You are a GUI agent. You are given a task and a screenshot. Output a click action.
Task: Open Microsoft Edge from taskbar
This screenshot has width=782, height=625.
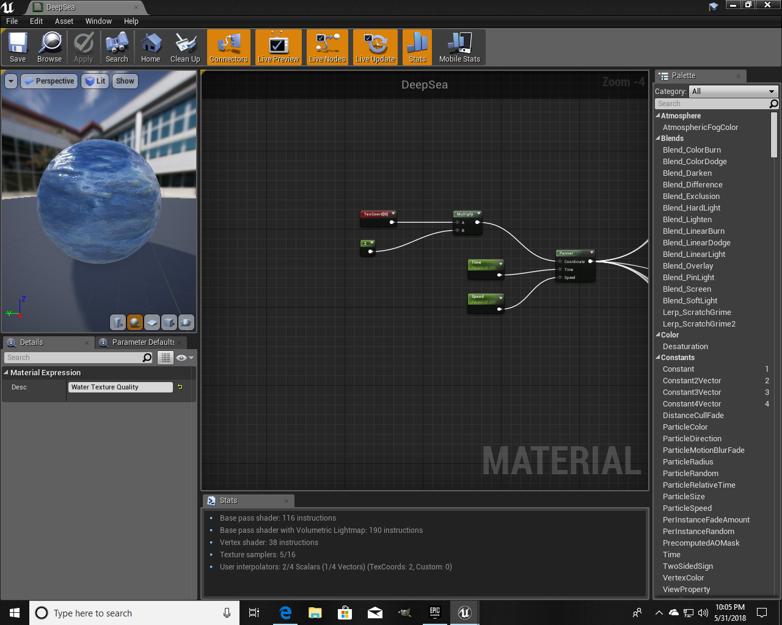click(285, 613)
